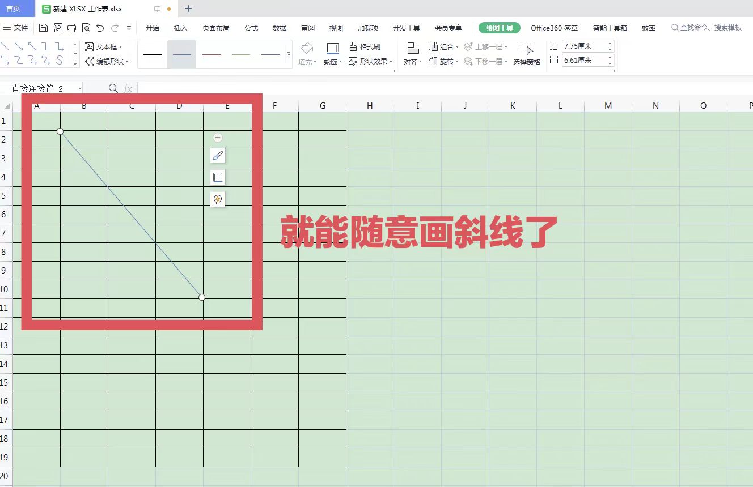Click the lightbulb icon in the floating toolbar
The image size is (753, 487).
click(218, 199)
